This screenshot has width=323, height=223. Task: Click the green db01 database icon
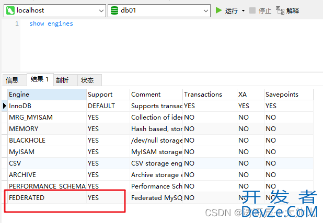[x=114, y=10]
